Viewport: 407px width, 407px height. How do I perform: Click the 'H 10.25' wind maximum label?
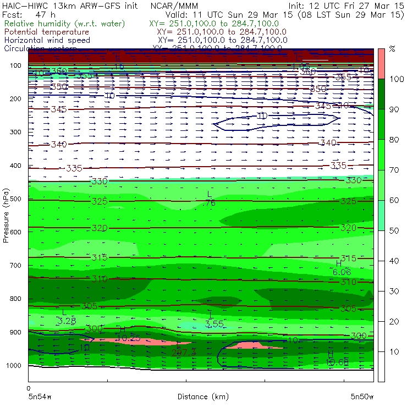coord(129,334)
